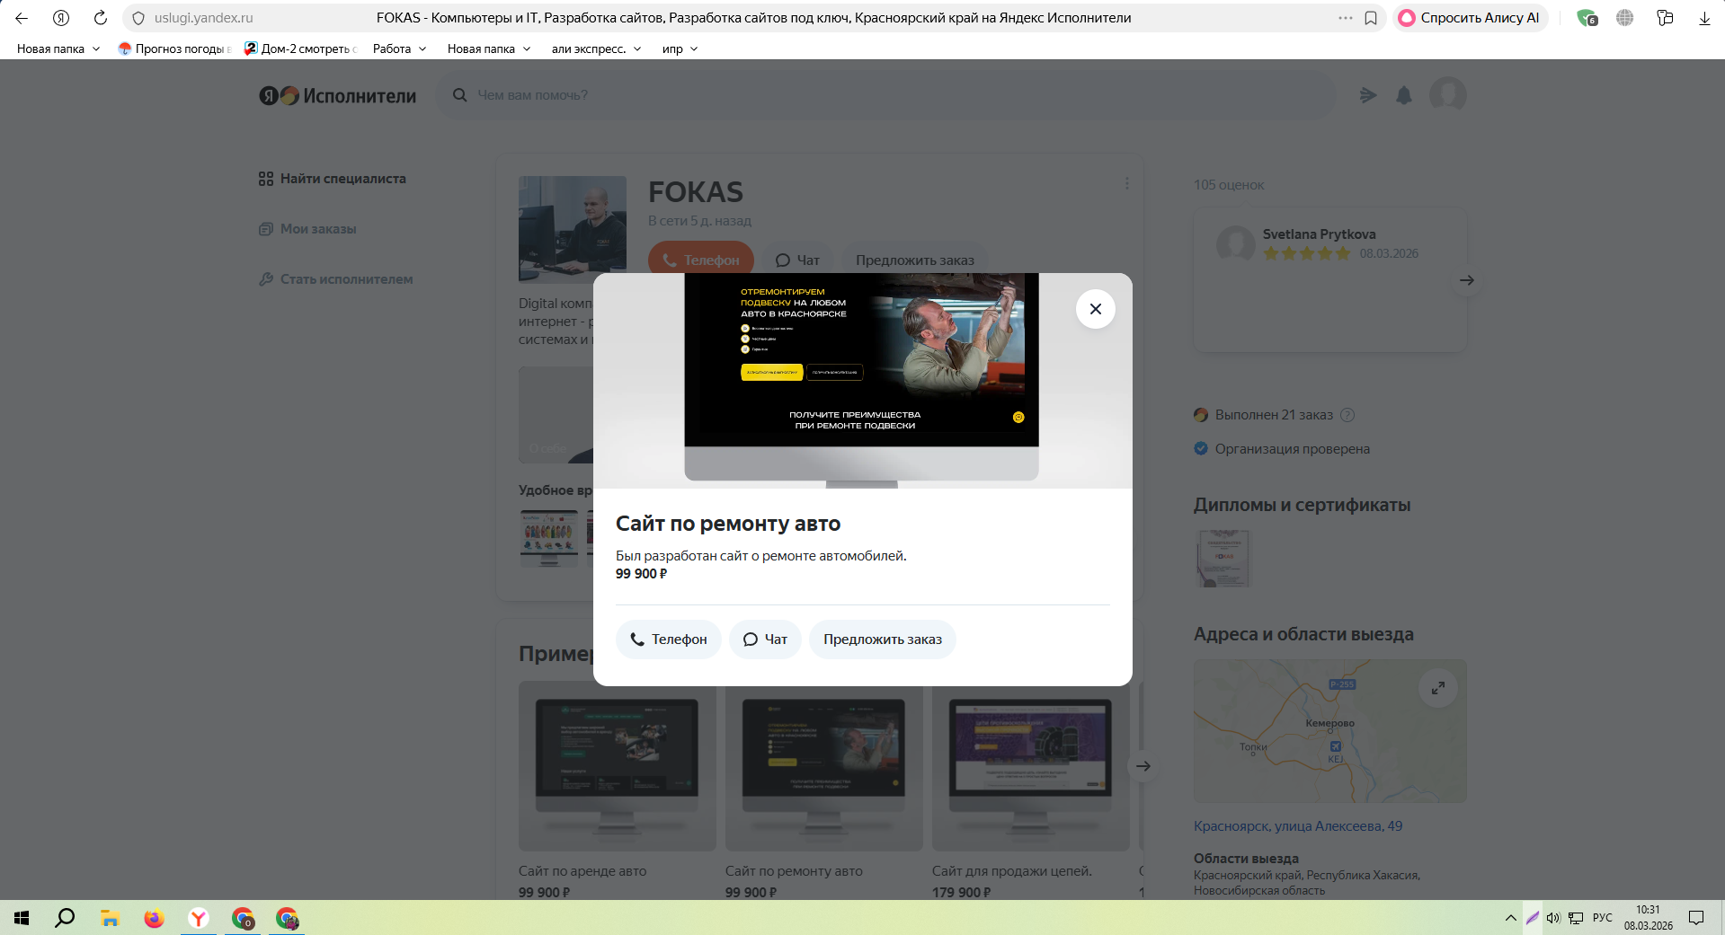Screen dimensions: 1725x935
Task: Focus the Чем вам помочь search field
Action: click(x=885, y=95)
